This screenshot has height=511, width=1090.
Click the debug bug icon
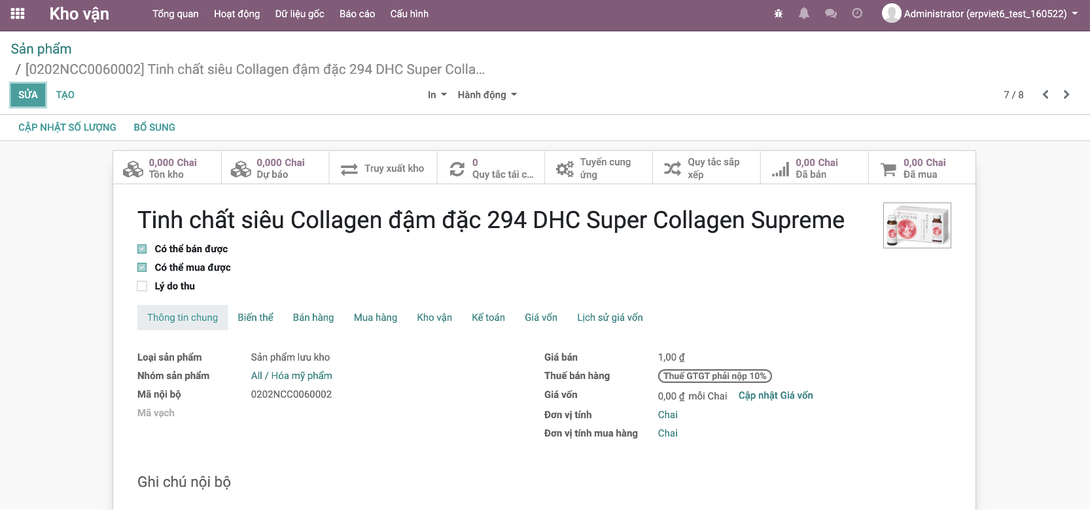click(778, 14)
